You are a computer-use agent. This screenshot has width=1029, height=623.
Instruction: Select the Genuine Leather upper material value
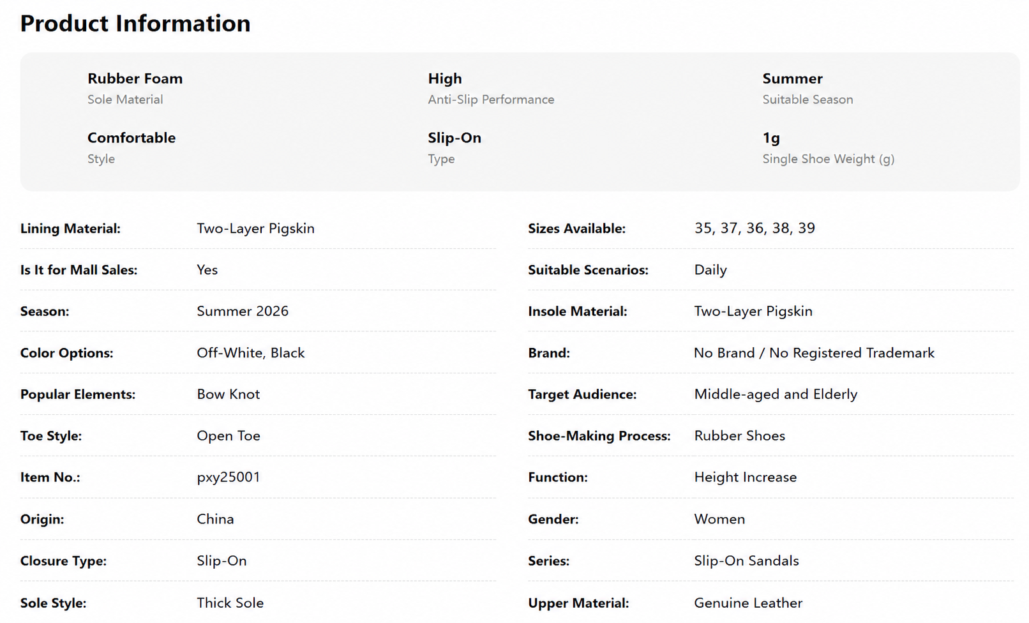(748, 603)
